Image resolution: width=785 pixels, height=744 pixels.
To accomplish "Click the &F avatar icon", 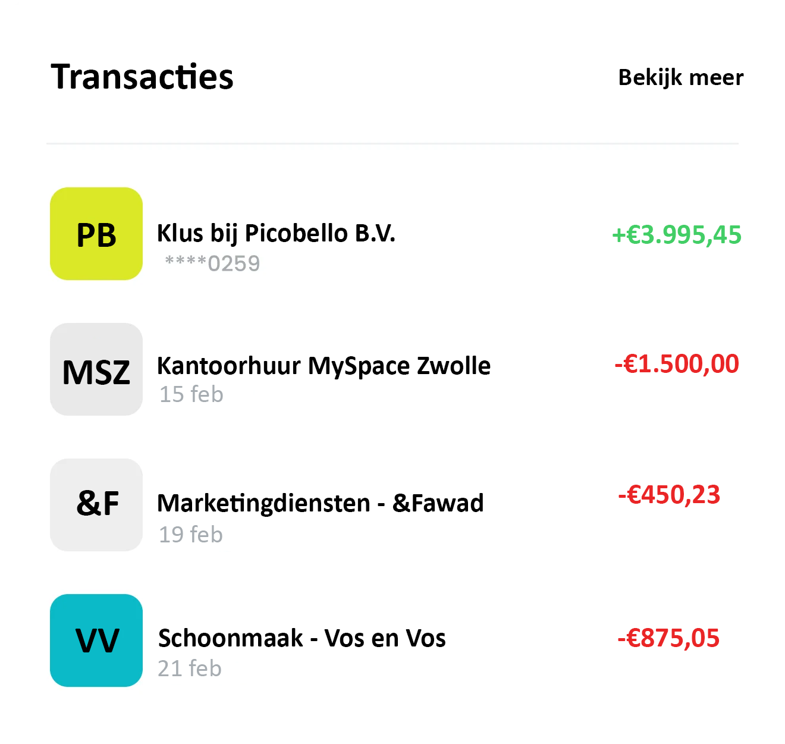I will click(96, 505).
